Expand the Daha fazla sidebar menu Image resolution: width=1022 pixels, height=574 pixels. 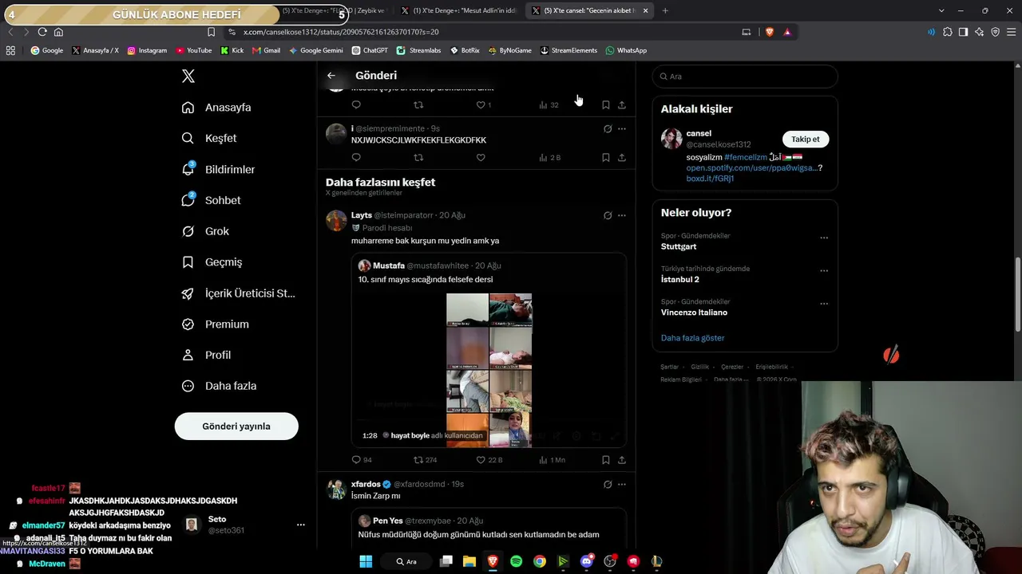pos(219,386)
